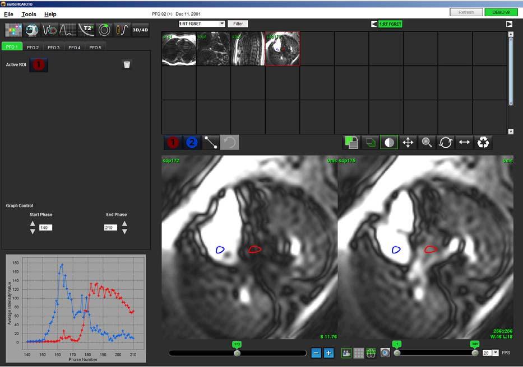
Task: Click thumbnail panel scroll up arrow
Action: click(511, 34)
